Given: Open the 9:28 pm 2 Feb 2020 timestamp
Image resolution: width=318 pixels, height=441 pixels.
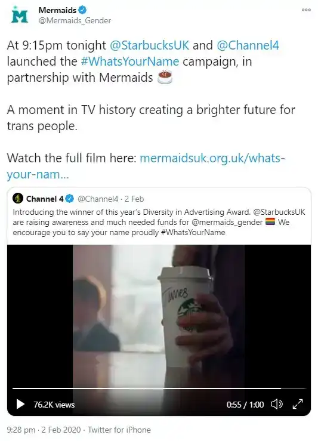Looking at the screenshot, I should point(44,430).
